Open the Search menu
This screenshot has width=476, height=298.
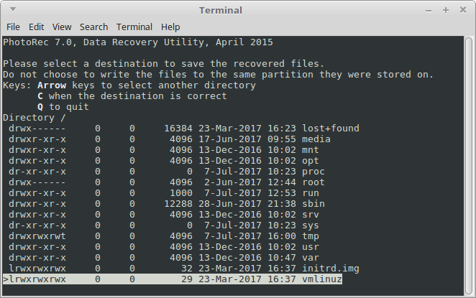[93, 27]
